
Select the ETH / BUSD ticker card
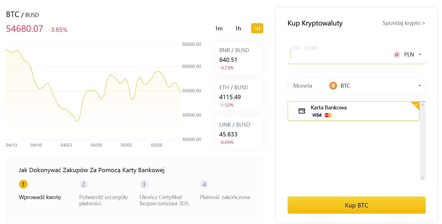click(239, 96)
